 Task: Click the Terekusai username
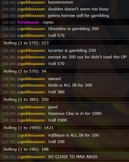click(28, 22)
